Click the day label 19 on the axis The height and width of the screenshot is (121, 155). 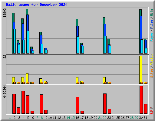coord(91,118)
